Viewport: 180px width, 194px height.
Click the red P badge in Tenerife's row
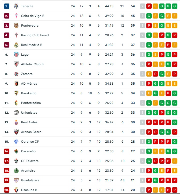coord(149,6)
